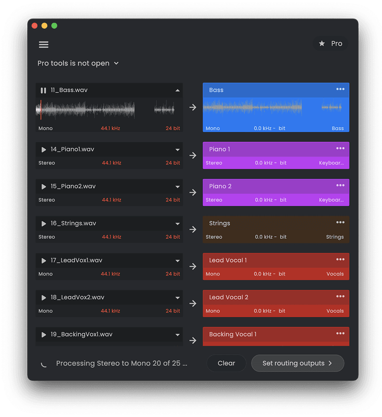Click the arrow linking 19_BackingVox1.wav to Backing Vocal 1
The width and height of the screenshot is (382, 417).
pos(193,340)
